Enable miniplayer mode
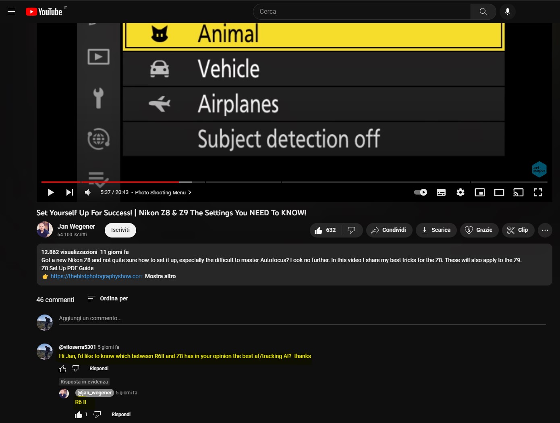The image size is (560, 423). (x=480, y=192)
